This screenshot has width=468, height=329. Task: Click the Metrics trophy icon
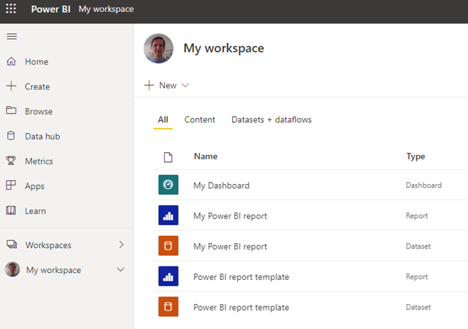click(x=11, y=161)
